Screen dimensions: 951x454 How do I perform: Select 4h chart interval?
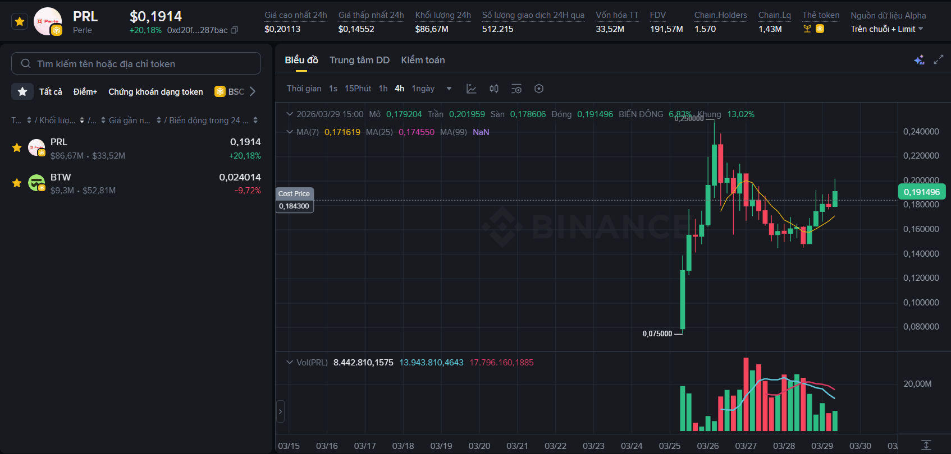pos(399,89)
